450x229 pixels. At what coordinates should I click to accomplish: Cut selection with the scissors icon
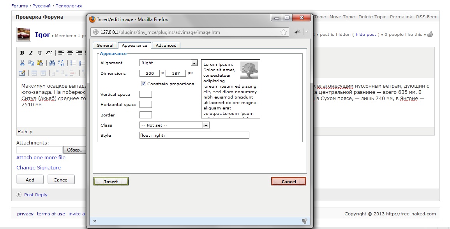tap(22, 63)
